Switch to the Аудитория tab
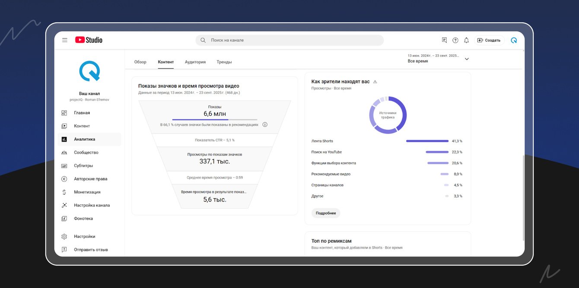The width and height of the screenshot is (579, 288). 195,62
